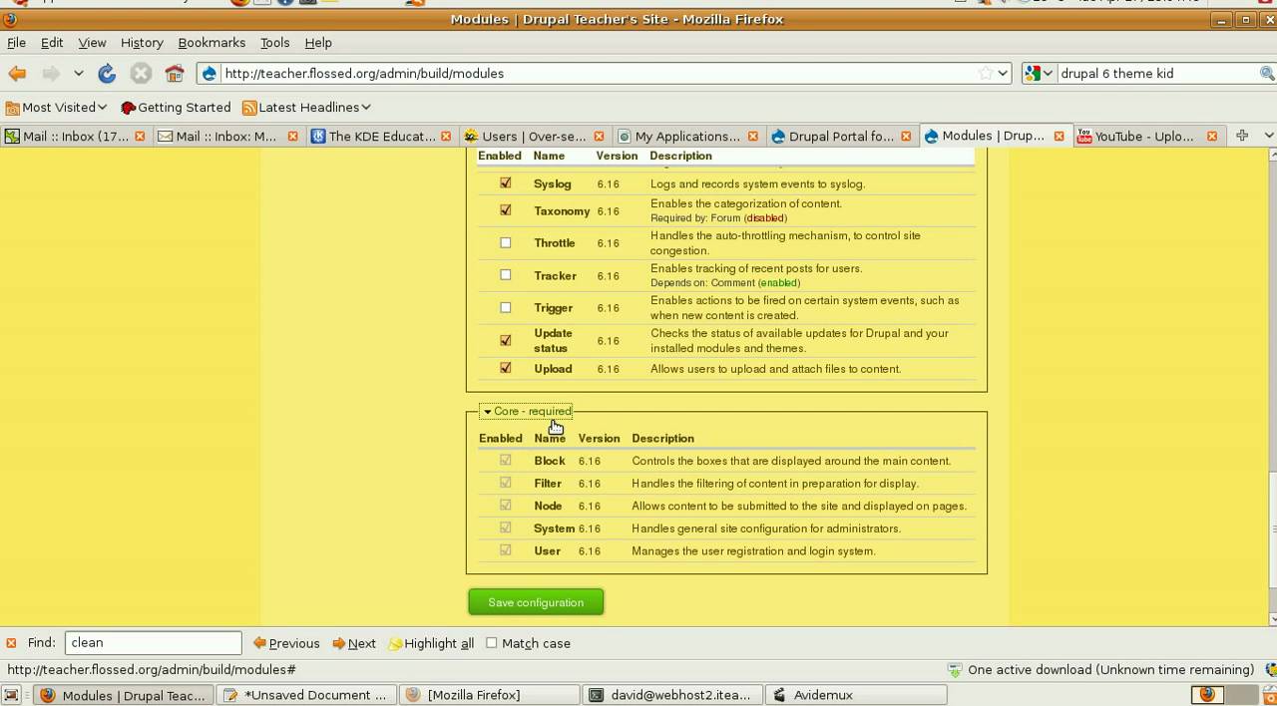The width and height of the screenshot is (1277, 706).
Task: Uncheck the Taxonomy module checkbox
Action: (506, 210)
